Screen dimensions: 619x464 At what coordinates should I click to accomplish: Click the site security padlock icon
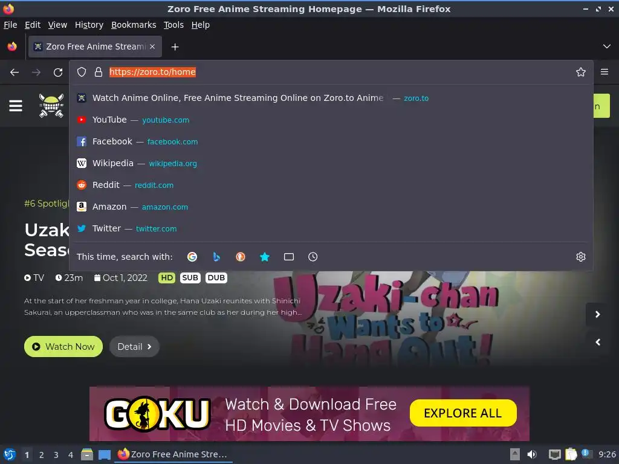pyautogui.click(x=99, y=72)
